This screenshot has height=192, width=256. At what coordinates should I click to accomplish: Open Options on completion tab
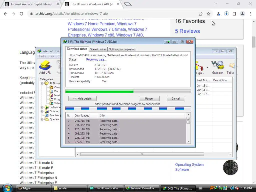point(122,49)
